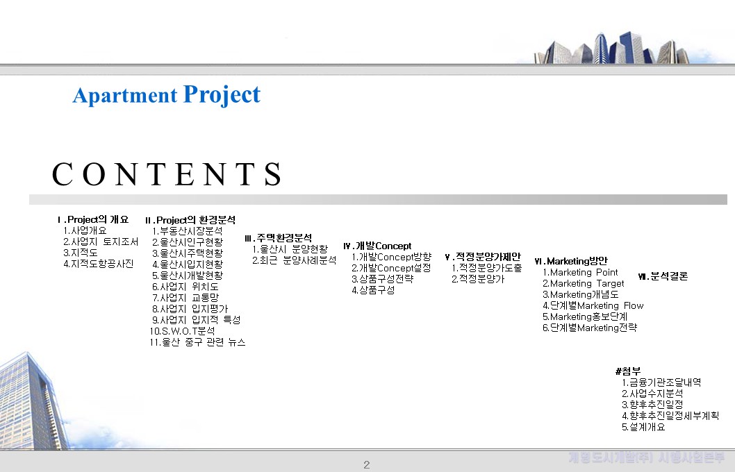Image resolution: width=735 pixels, height=472 pixels.
Task: Click section heading 'I. Project의 개요'
Action: point(92,219)
